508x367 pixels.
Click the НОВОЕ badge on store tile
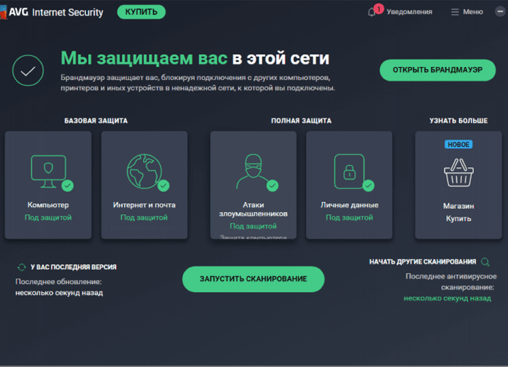coord(459,144)
